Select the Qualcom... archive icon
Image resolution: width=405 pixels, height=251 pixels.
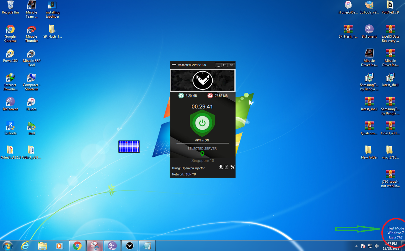(x=369, y=129)
